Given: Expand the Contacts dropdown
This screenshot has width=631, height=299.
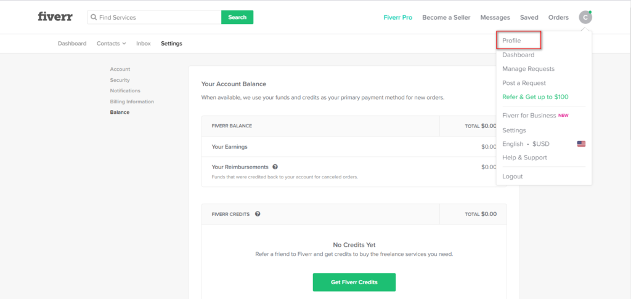Looking at the screenshot, I should click(x=111, y=44).
